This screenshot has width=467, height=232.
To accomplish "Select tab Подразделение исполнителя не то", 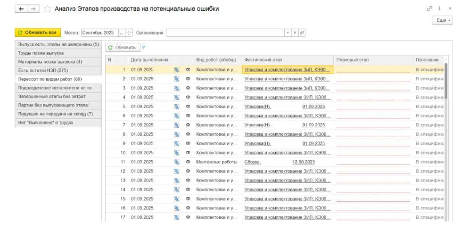I will point(58,88).
